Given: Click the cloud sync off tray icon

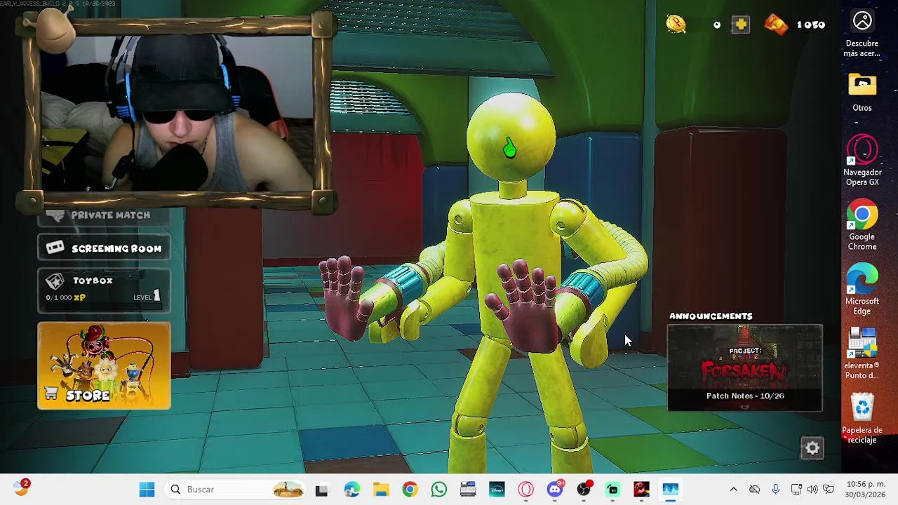Looking at the screenshot, I should click(754, 490).
